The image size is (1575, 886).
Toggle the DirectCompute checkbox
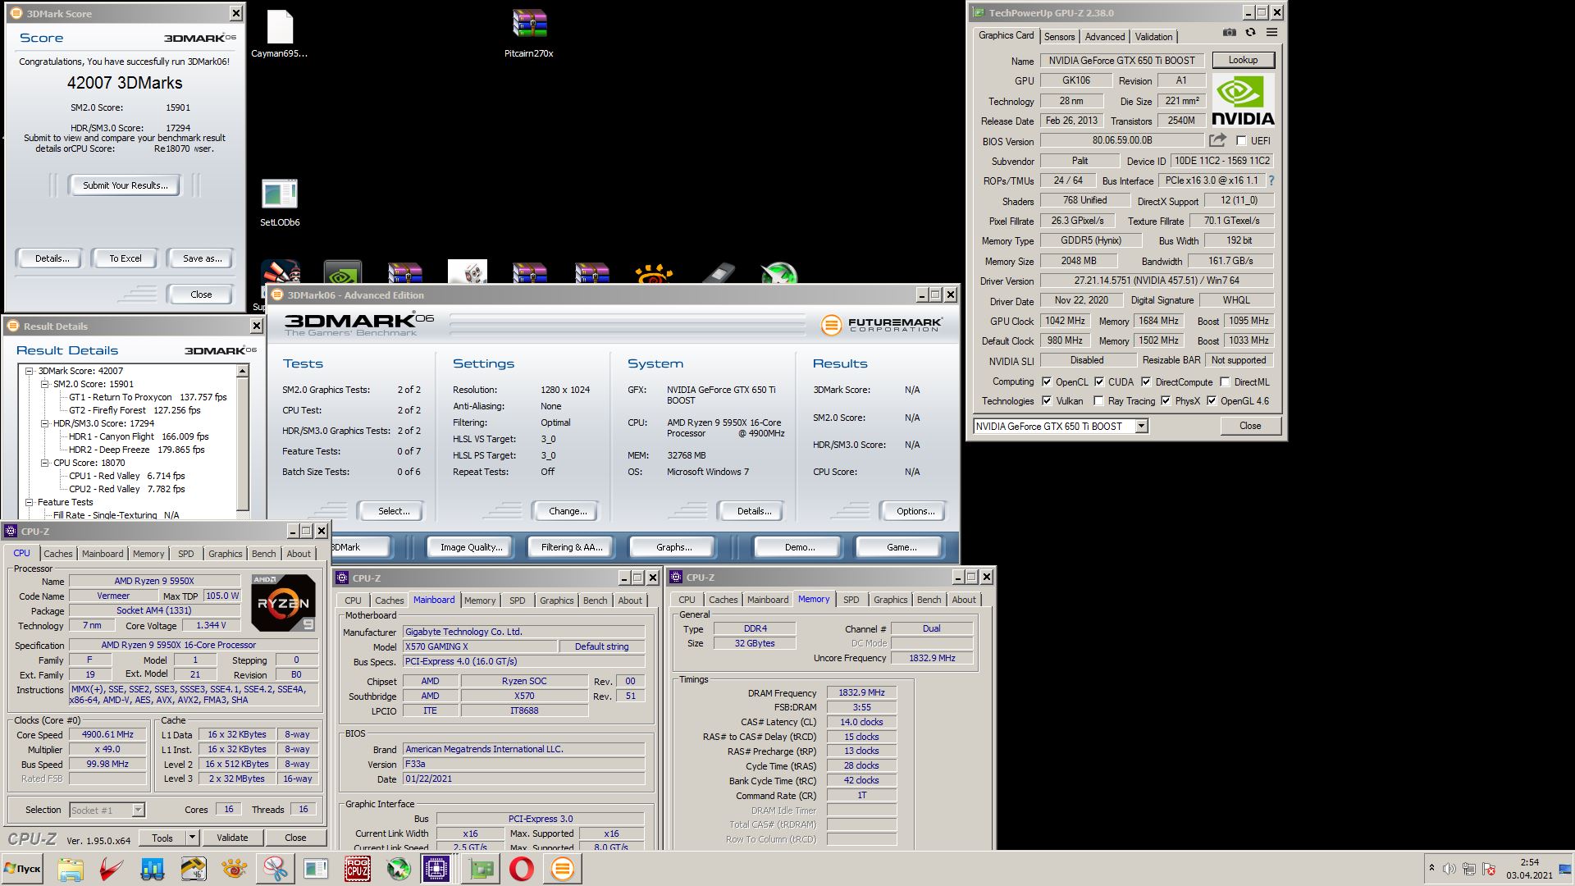pos(1146,381)
